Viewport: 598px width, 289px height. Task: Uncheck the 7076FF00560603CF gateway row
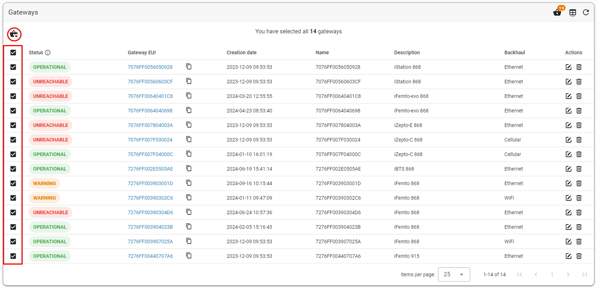pyautogui.click(x=13, y=82)
